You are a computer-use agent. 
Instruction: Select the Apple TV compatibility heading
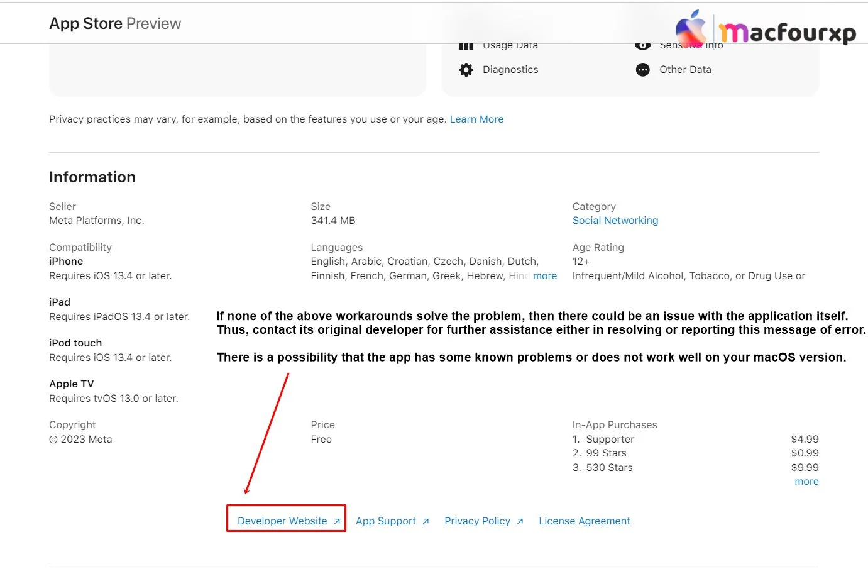pos(72,384)
